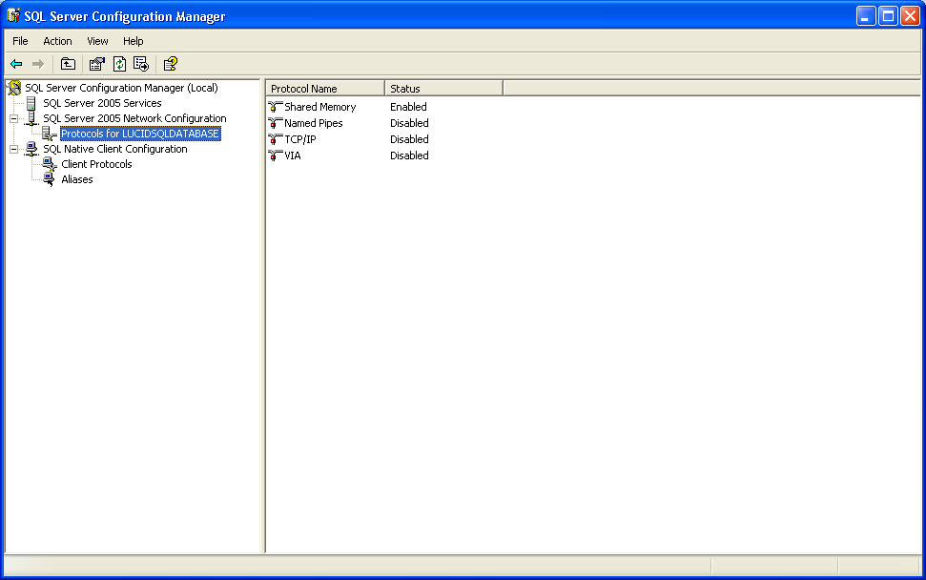Open the View menu

point(97,41)
